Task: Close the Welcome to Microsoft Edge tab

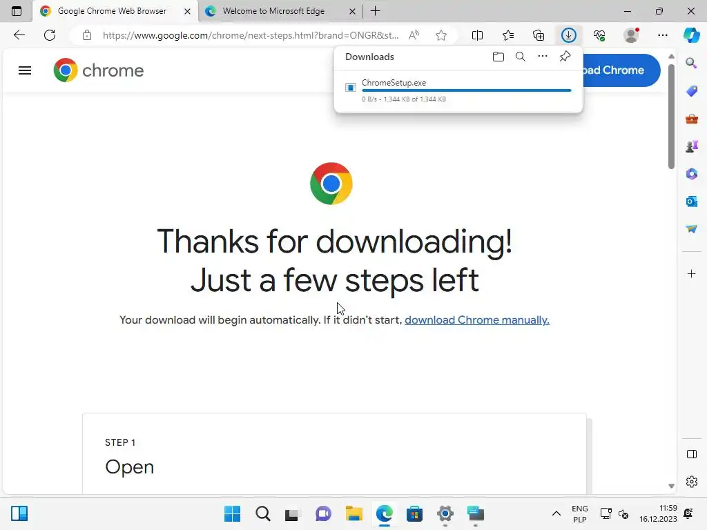Action: click(352, 11)
